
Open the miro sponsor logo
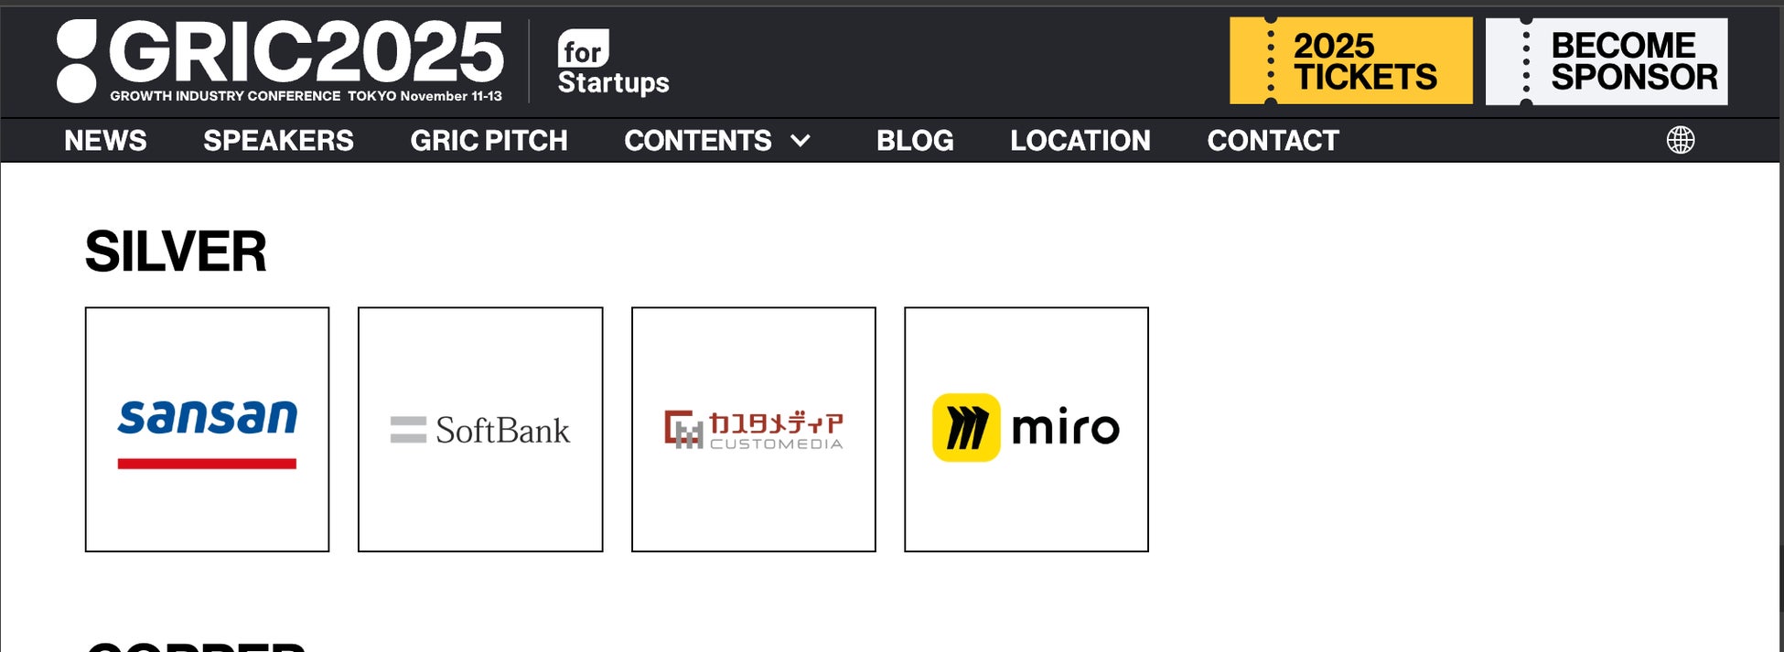[x=1026, y=429]
